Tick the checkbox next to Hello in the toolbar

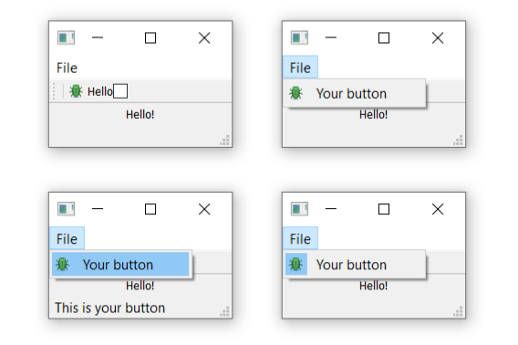click(x=120, y=91)
